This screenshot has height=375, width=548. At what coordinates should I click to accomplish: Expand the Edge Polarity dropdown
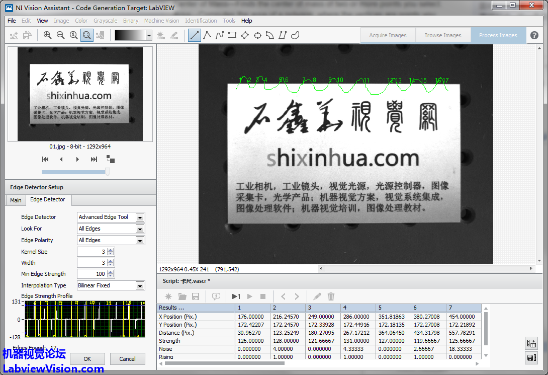140,241
